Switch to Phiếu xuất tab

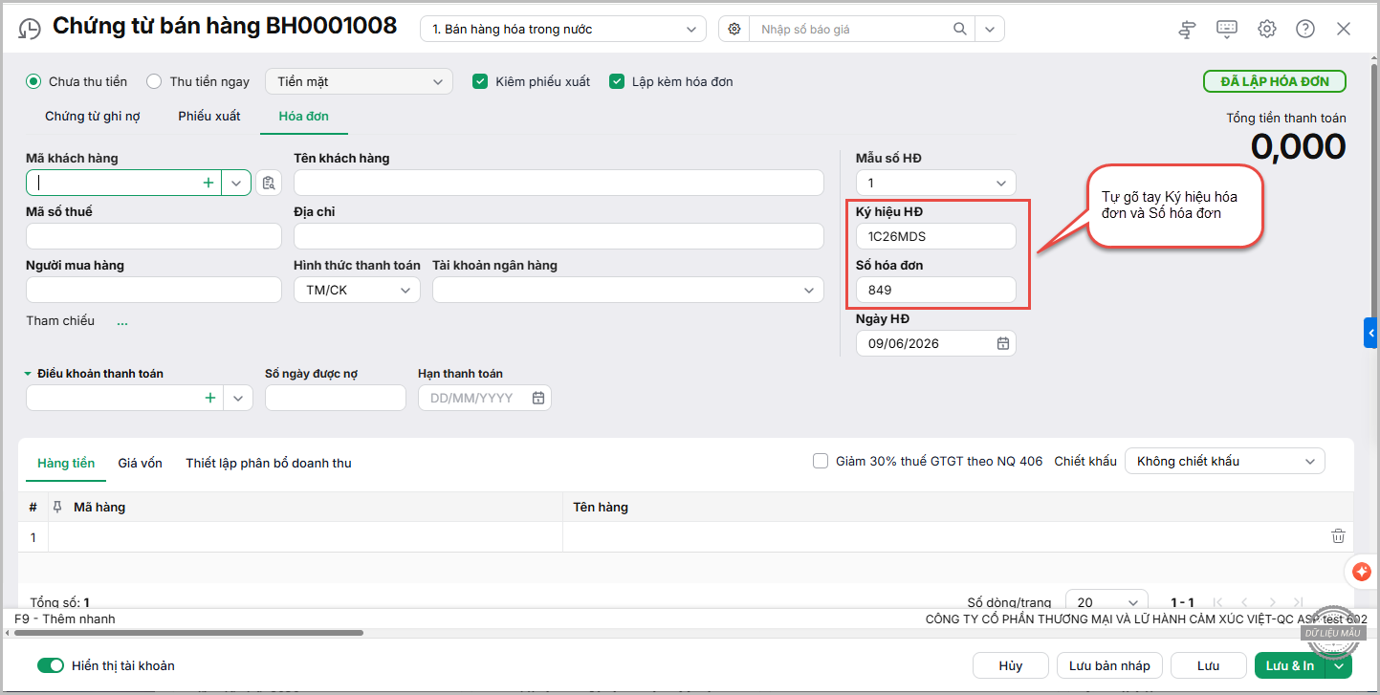209,117
